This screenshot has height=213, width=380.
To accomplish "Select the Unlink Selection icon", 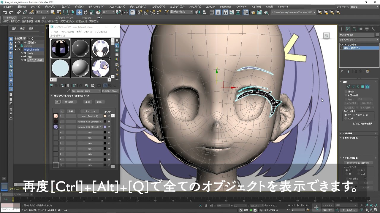I will [x=25, y=12].
